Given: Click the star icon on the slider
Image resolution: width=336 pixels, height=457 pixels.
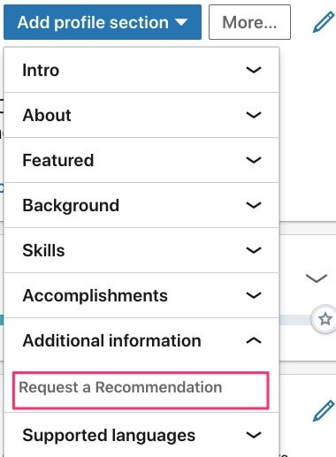Looking at the screenshot, I should click(325, 319).
